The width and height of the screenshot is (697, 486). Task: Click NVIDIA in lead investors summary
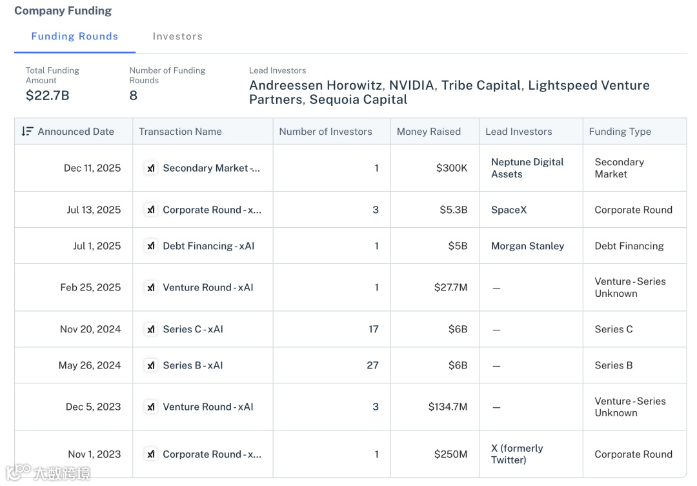point(412,85)
